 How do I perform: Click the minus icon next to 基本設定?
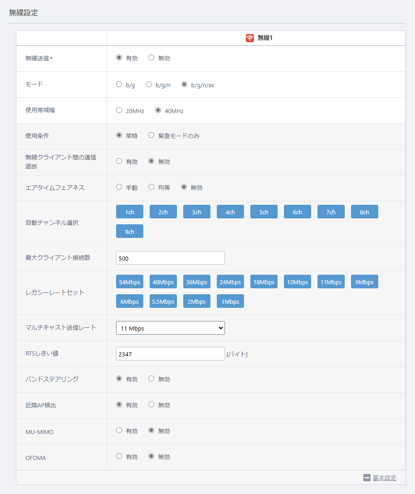point(367,478)
